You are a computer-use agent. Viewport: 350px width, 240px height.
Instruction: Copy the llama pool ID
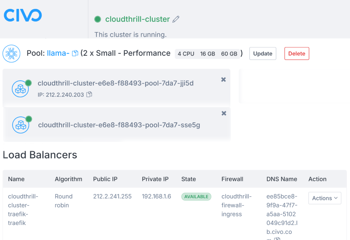tap(75, 53)
